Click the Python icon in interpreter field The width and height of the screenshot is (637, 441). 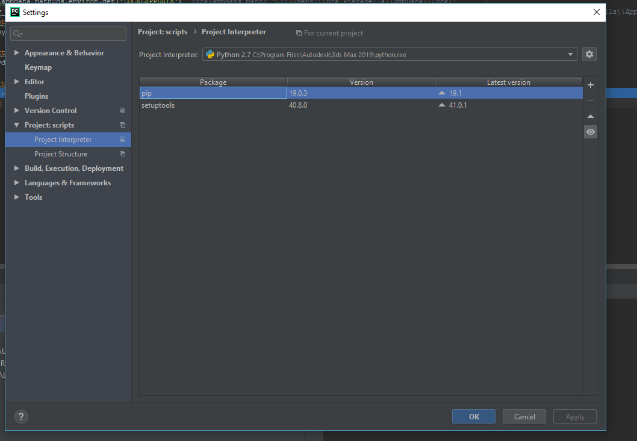point(210,54)
